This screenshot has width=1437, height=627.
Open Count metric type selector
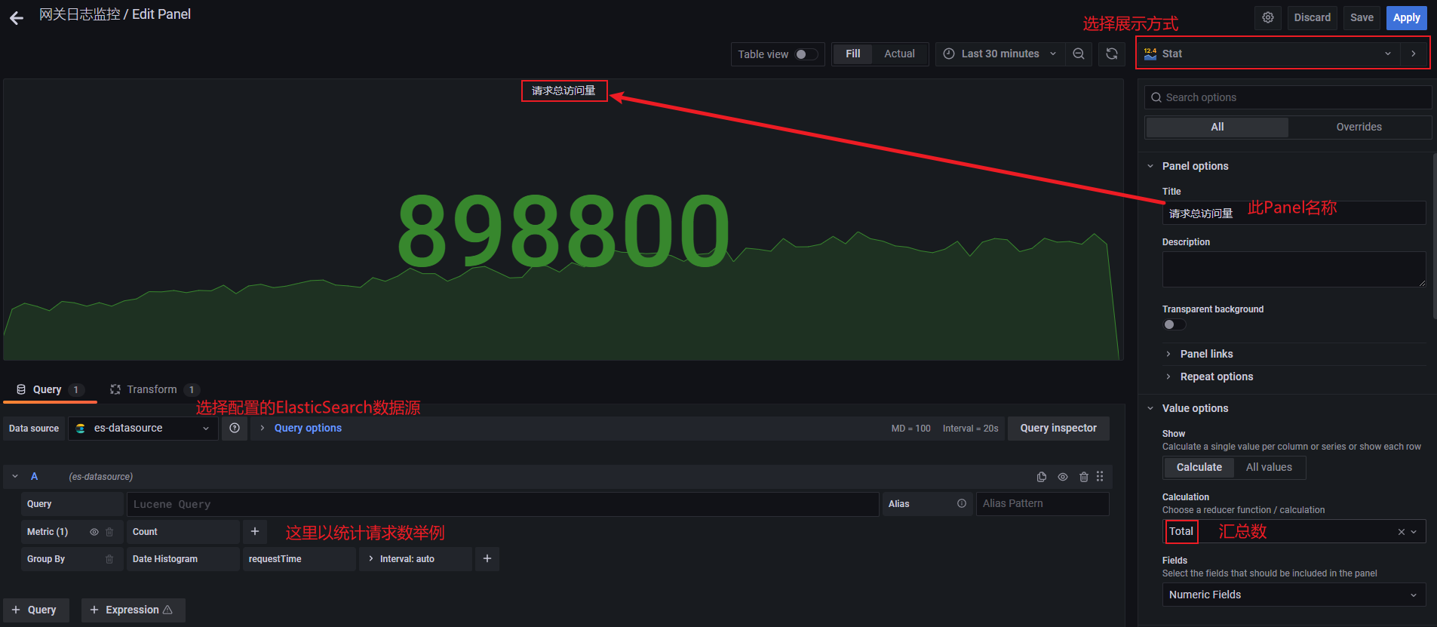183,532
